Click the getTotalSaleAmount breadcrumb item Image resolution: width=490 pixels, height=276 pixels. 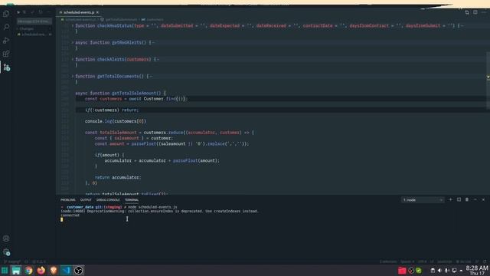pyautogui.click(x=120, y=19)
